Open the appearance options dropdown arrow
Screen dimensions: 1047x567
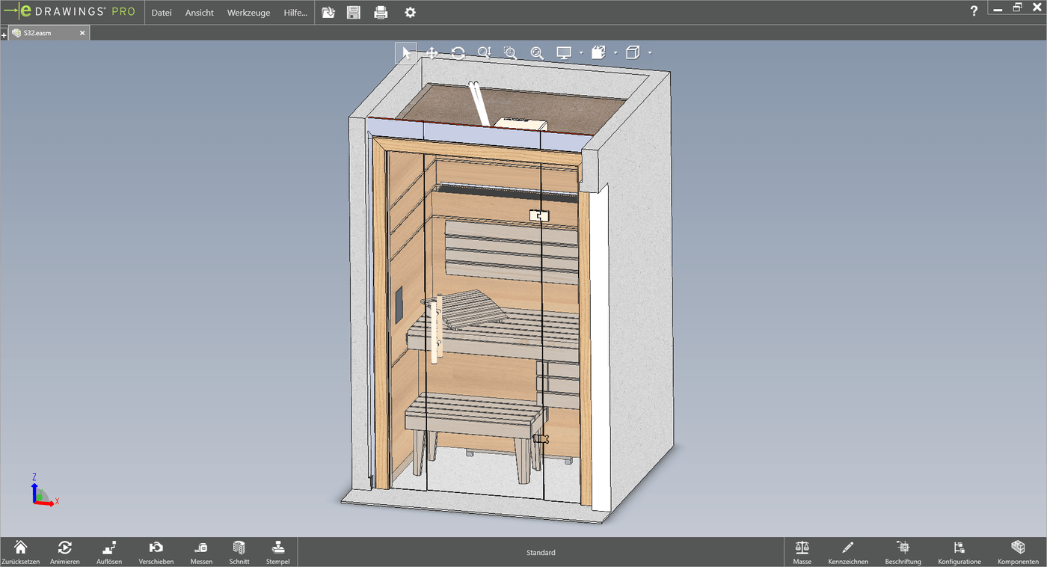[x=615, y=52]
